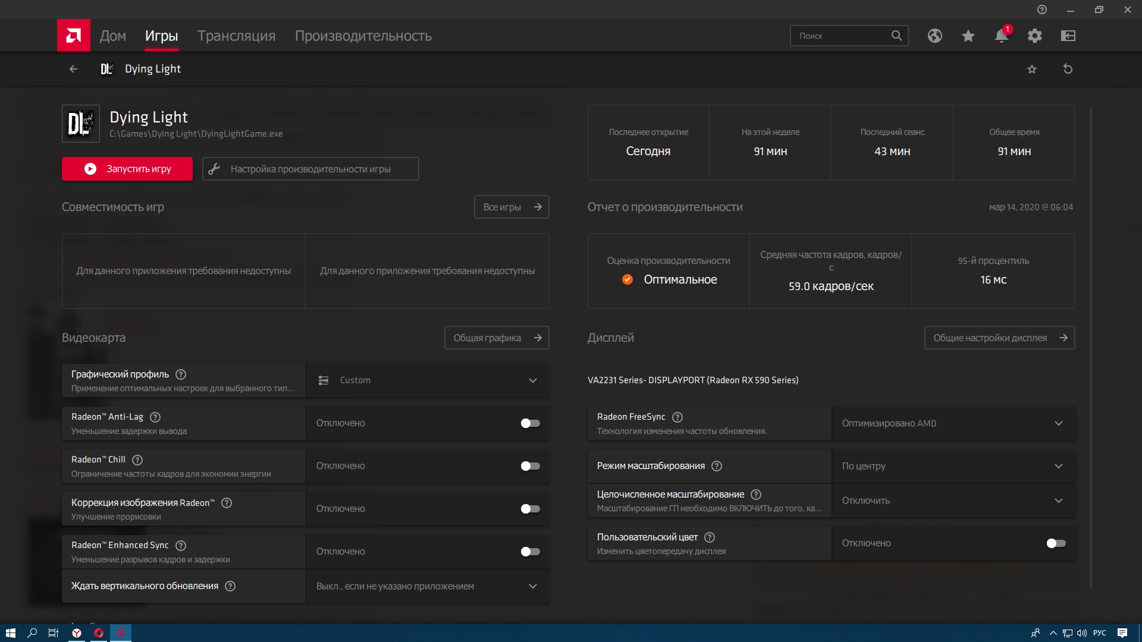Show help for Режим масштабирования
Viewport: 1142px width, 642px height.
(717, 466)
